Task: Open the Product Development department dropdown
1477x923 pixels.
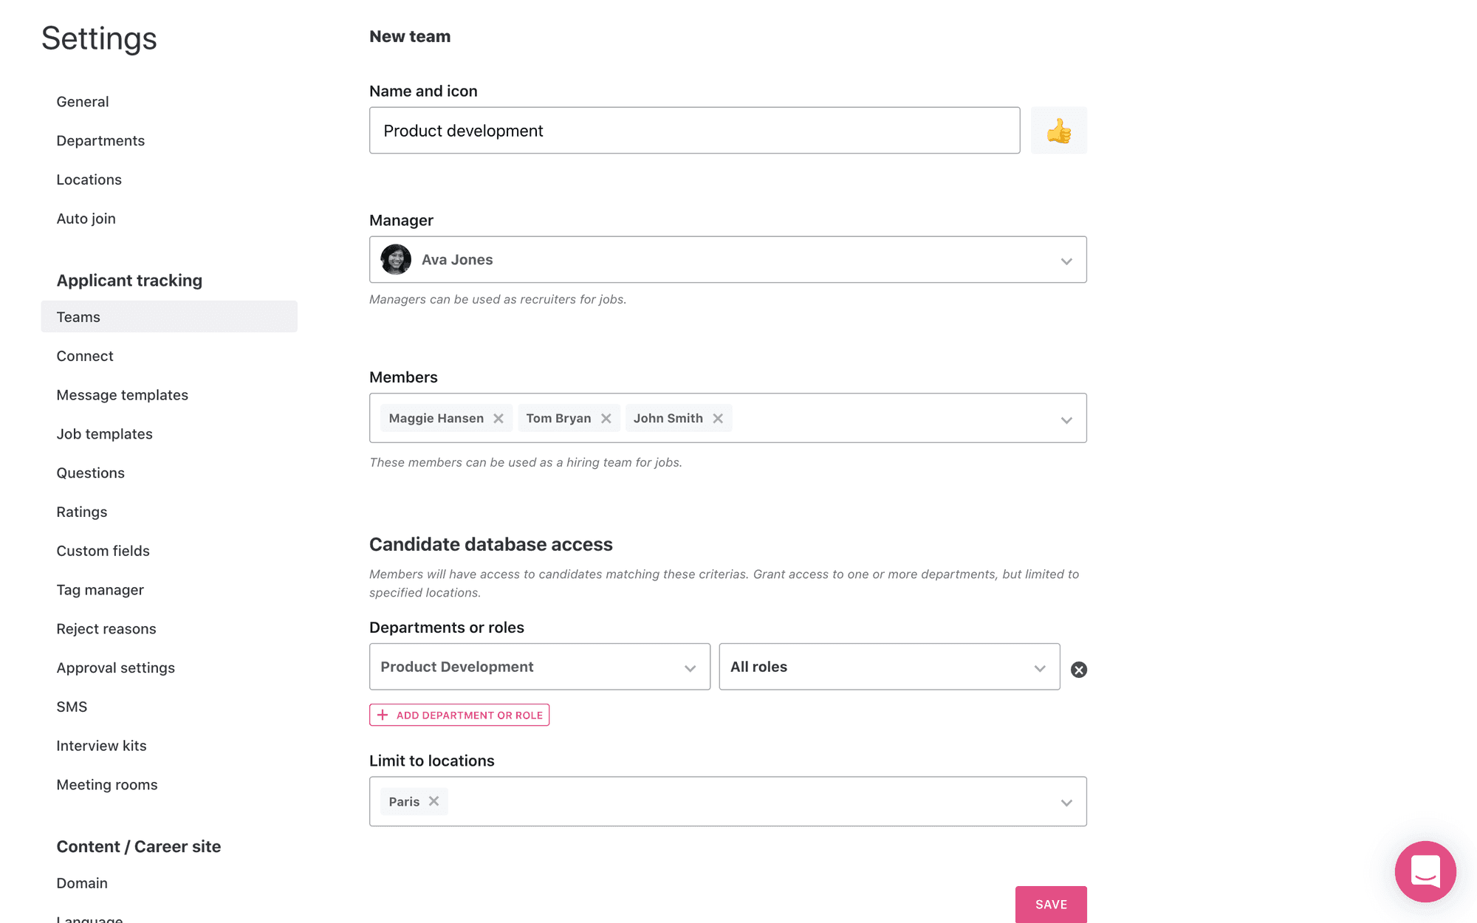Action: (540, 667)
